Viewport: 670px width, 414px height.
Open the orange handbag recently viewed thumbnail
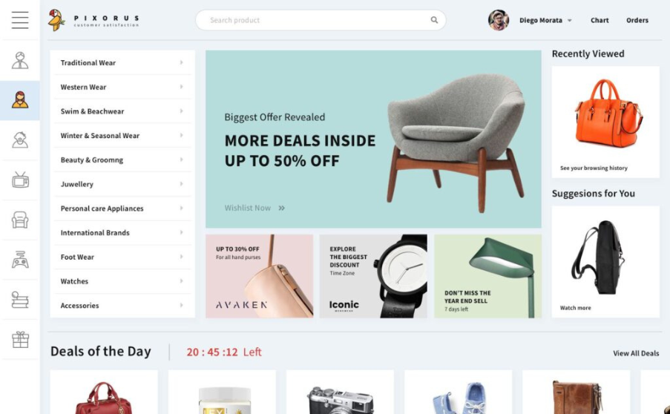coord(605,122)
